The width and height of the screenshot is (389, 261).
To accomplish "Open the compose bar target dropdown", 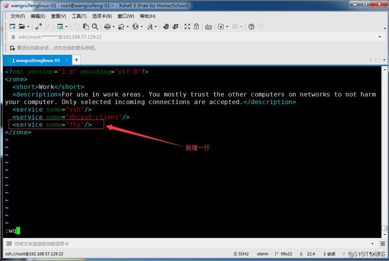I will [372, 244].
